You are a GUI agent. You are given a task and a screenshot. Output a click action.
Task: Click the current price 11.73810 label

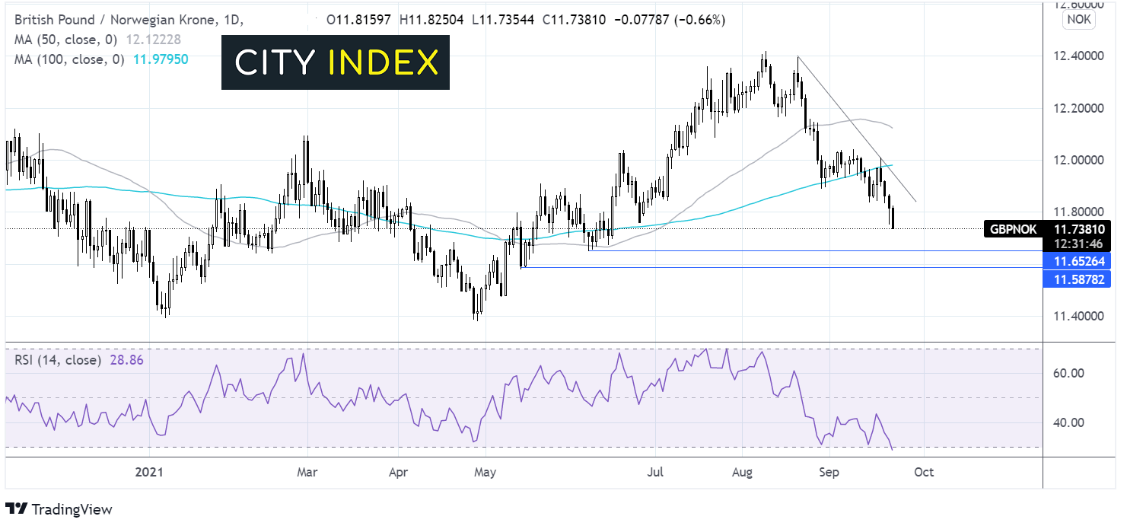[x=1078, y=228]
